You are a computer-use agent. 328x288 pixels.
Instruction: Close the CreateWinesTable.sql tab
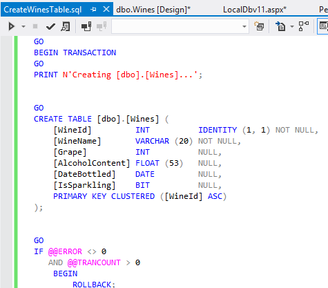pos(106,10)
